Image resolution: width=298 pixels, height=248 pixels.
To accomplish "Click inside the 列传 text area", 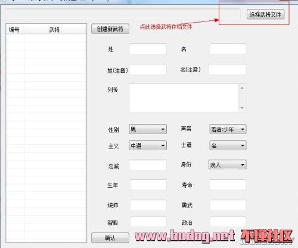I will [184, 98].
